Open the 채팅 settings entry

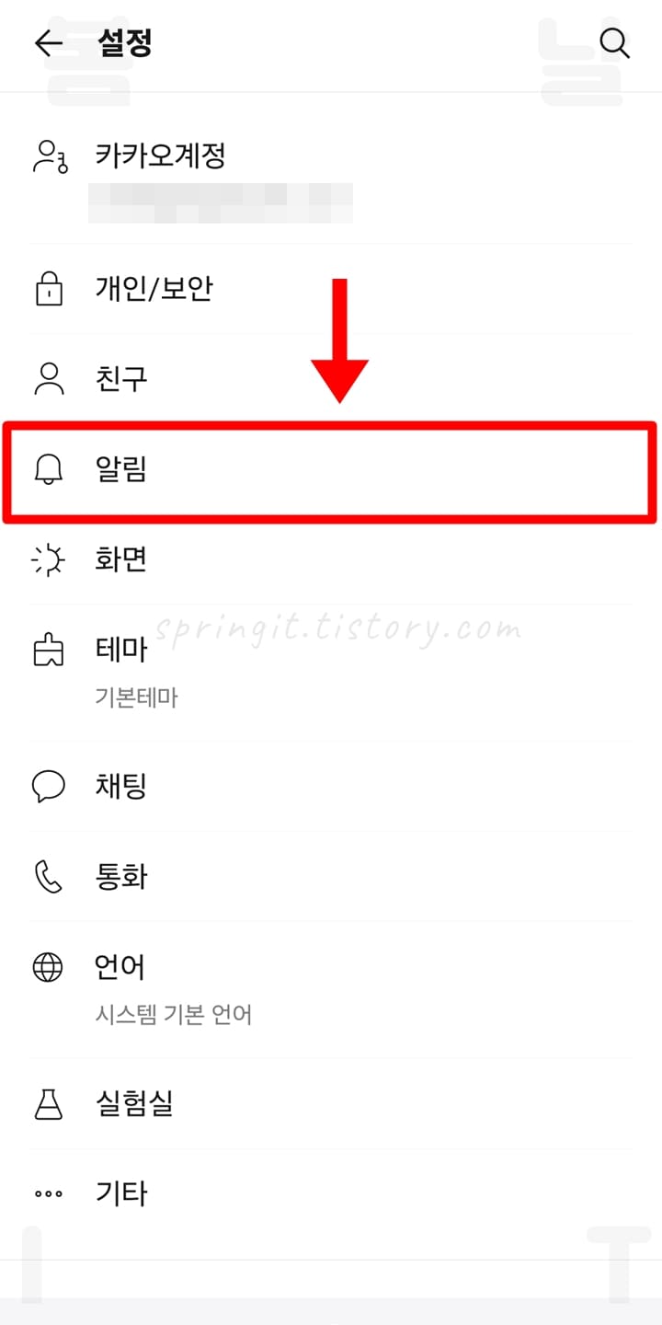coord(330,787)
